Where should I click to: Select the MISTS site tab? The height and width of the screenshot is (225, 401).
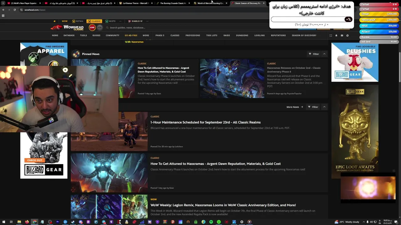(x=110, y=21)
